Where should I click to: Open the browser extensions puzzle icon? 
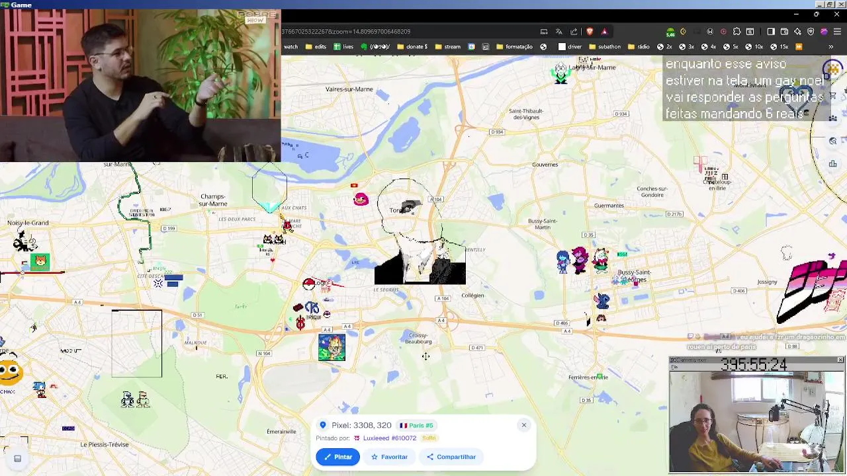(736, 31)
